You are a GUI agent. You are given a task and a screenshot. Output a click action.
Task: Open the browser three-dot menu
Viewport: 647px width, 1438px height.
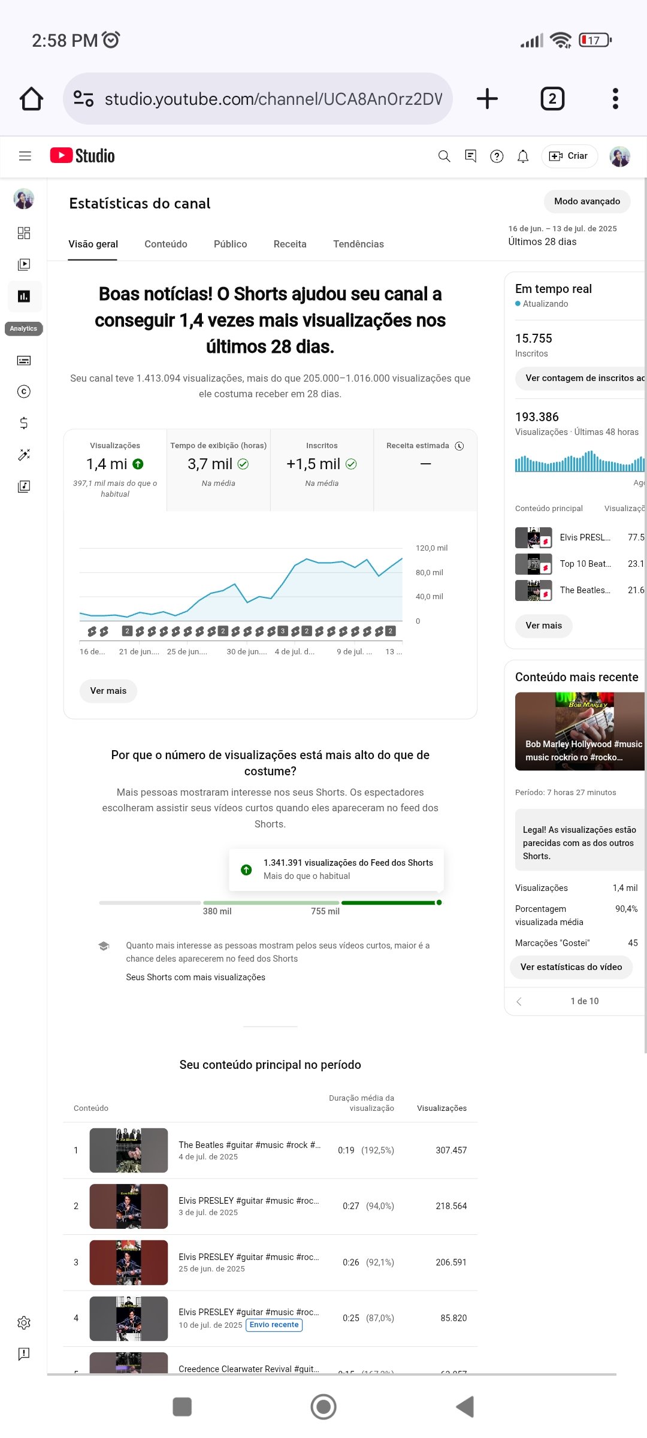[615, 98]
